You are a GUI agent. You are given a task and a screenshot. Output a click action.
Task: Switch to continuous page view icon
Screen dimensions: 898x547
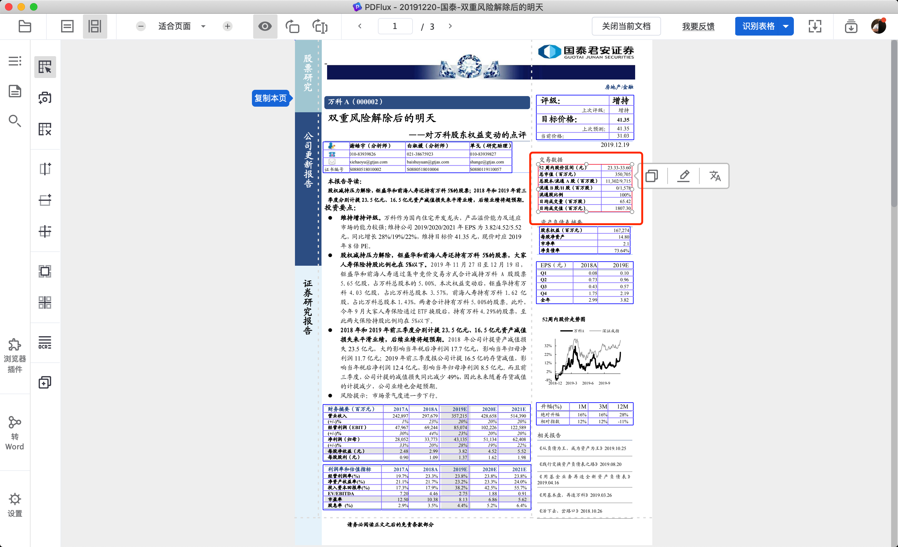point(95,26)
